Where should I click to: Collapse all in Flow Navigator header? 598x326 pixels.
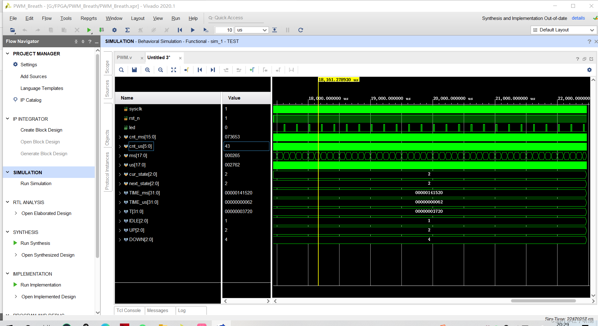tap(76, 41)
